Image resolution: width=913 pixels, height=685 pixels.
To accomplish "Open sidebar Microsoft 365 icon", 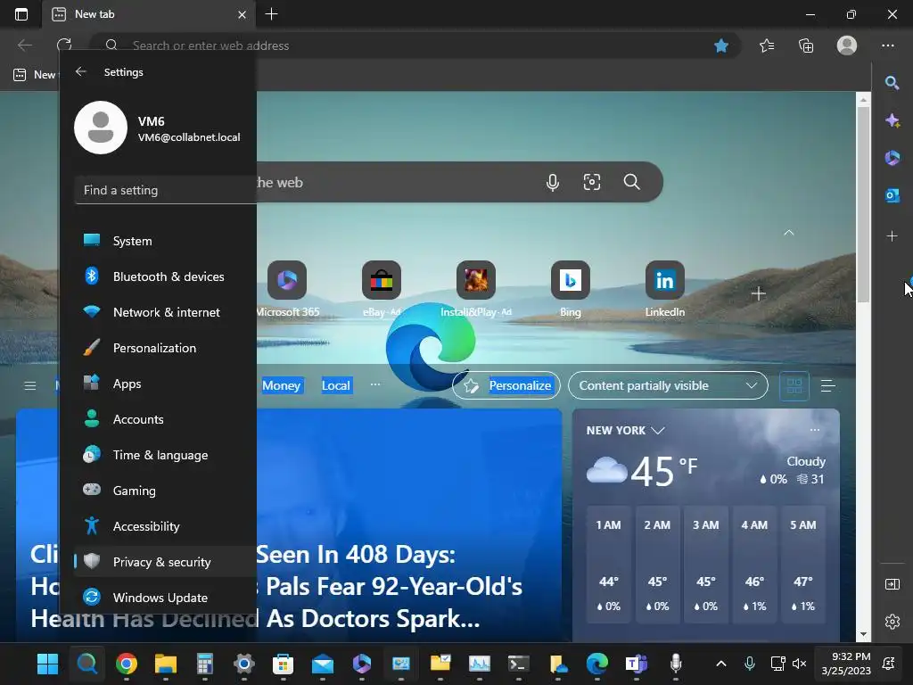I will pos(892,158).
